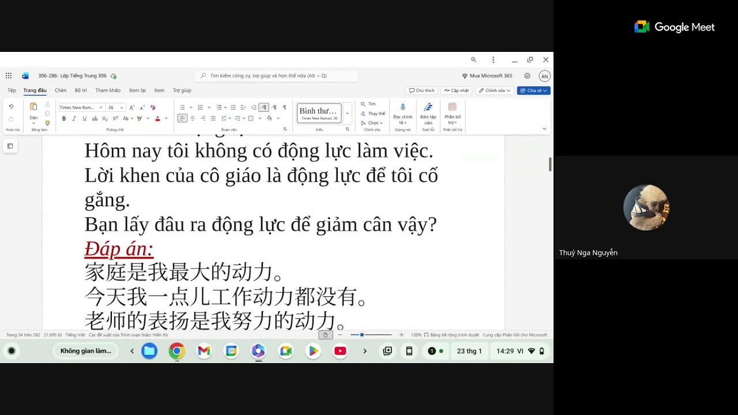Viewport: 738px width, 415px height.
Task: Open Biên tập viên (Editor) tool
Action: [x=428, y=114]
